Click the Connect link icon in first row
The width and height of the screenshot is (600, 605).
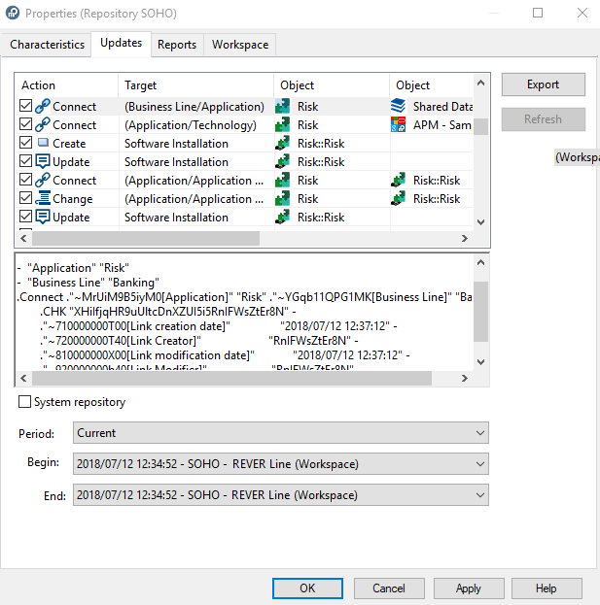[43, 107]
